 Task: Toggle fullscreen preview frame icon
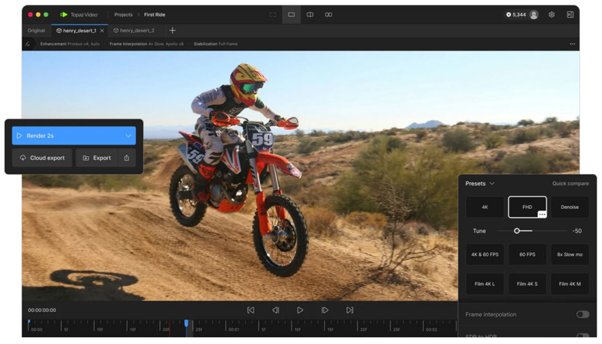(273, 15)
